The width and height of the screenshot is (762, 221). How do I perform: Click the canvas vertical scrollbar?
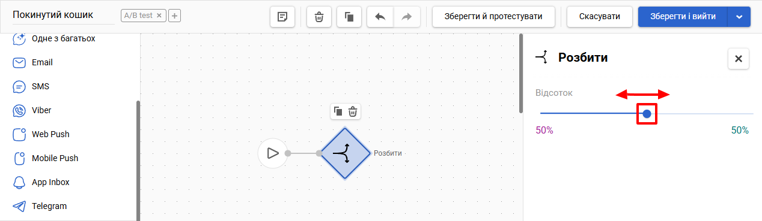[x=520, y=73]
